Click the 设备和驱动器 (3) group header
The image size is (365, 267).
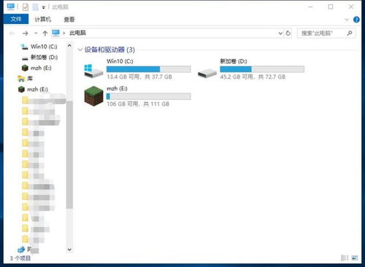tap(109, 49)
